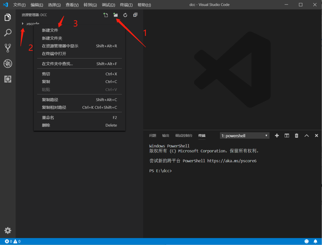
Task: Open the Manage gear menu
Action: coord(8,230)
